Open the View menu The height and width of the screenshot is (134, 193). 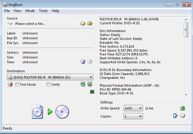(x=17, y=11)
